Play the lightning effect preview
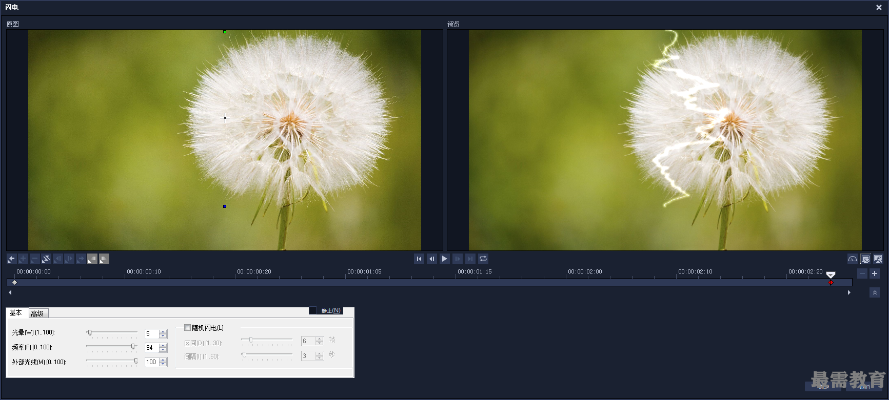Screen dimensions: 889x400 click(x=445, y=259)
